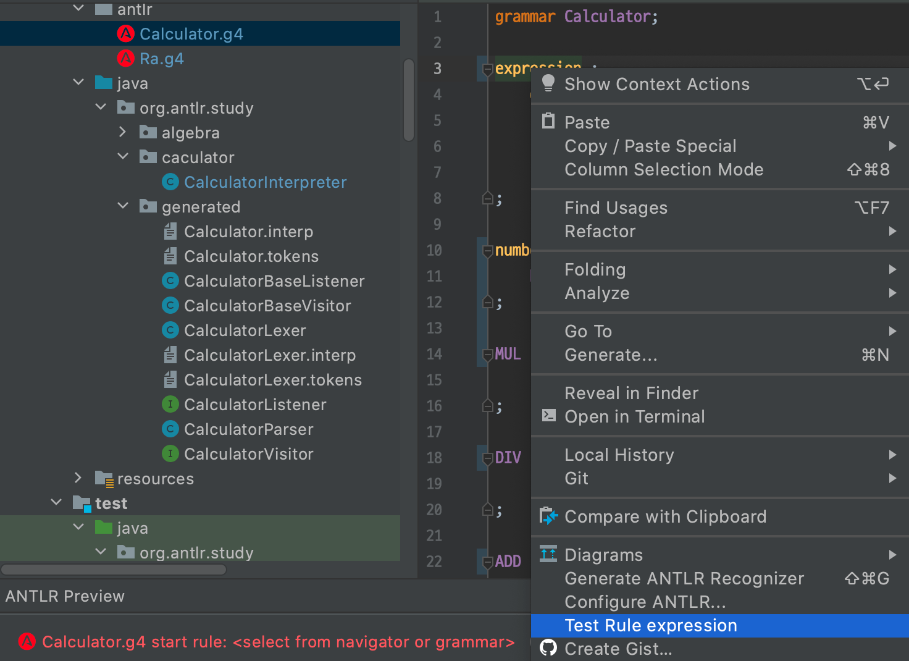909x661 pixels.
Task: Open the CalculatorParser class file
Action: [248, 429]
